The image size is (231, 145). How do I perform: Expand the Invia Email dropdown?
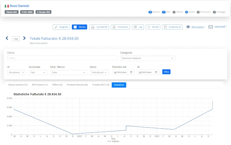pyautogui.click(x=221, y=27)
